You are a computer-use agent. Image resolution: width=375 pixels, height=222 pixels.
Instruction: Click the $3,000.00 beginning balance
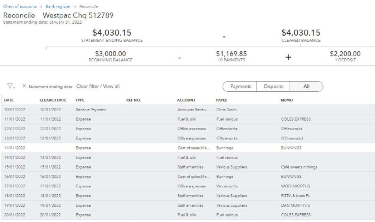(111, 54)
